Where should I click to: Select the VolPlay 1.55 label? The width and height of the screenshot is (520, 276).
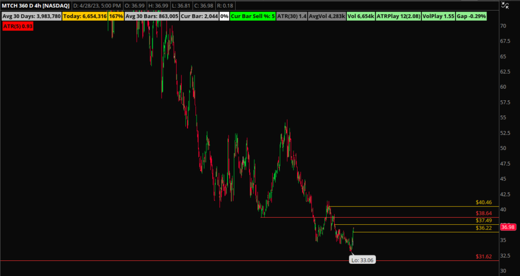(x=438, y=16)
